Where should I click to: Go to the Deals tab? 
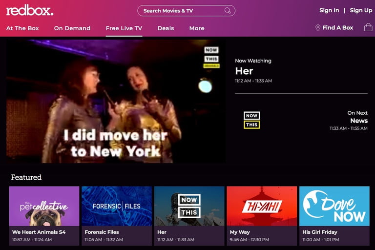pyautogui.click(x=166, y=28)
